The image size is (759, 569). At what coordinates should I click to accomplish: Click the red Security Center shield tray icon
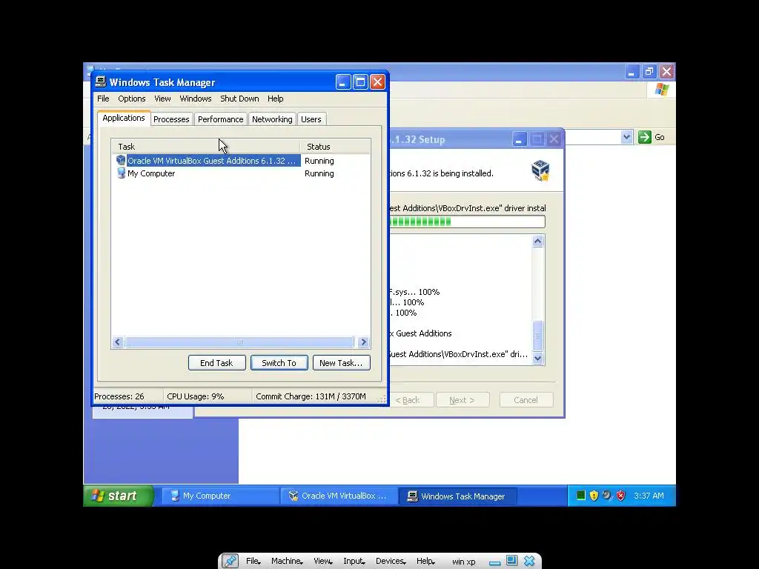620,496
